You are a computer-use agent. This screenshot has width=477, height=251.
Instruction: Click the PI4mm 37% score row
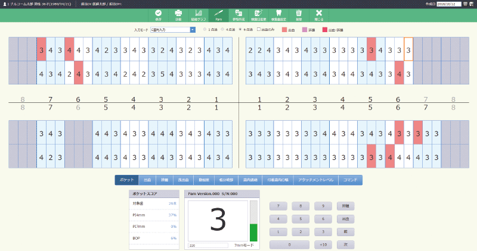[x=154, y=215]
